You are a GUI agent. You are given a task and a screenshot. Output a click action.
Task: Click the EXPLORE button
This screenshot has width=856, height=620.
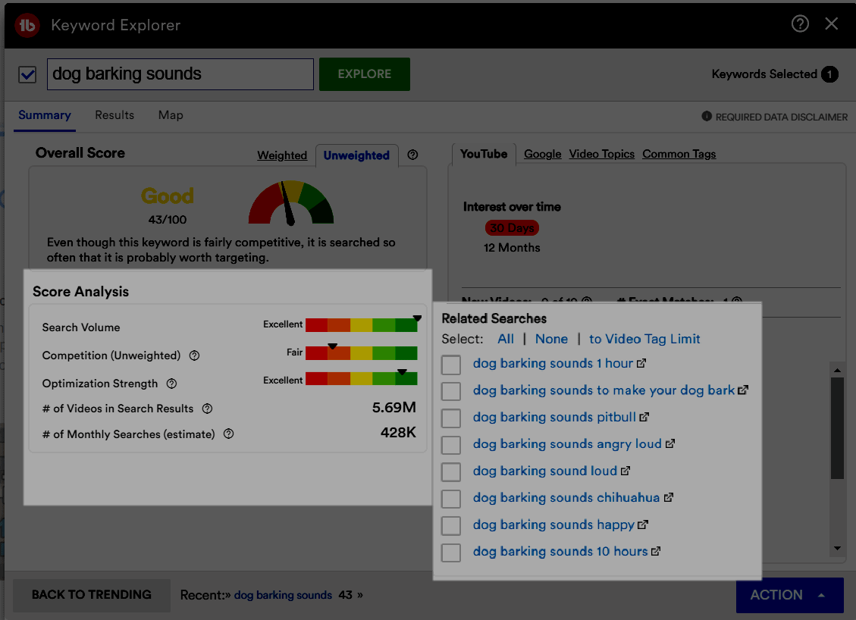point(365,74)
